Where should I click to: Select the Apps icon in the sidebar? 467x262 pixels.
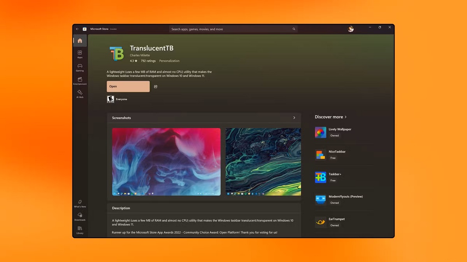pos(80,54)
